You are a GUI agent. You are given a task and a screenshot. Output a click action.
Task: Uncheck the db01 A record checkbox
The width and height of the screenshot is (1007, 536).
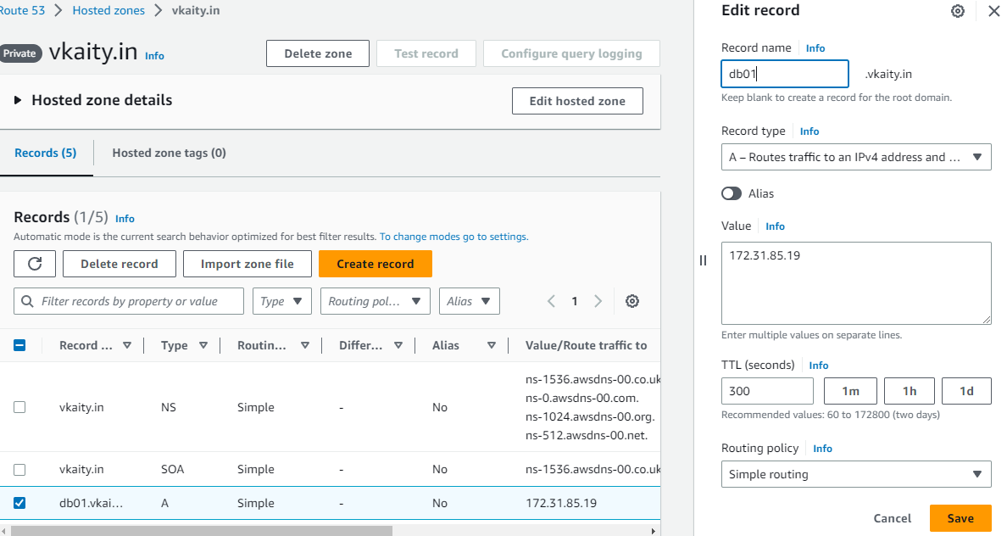(x=19, y=503)
